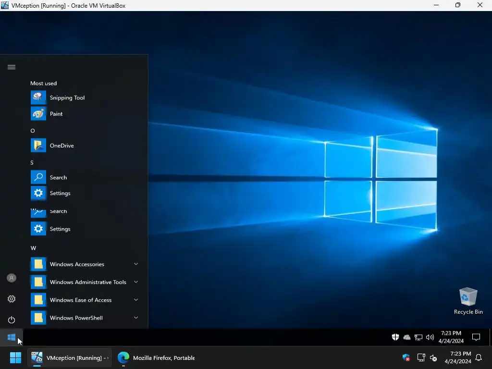This screenshot has height=369, width=492.
Task: Switch to the VMception [Running] taskbar item
Action: pyautogui.click(x=70, y=357)
